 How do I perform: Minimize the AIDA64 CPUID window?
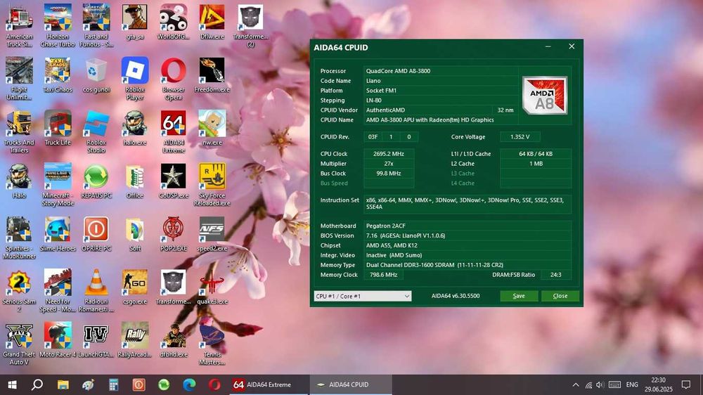548,46
